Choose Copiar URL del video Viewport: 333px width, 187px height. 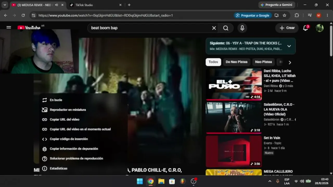[x=83, y=119]
